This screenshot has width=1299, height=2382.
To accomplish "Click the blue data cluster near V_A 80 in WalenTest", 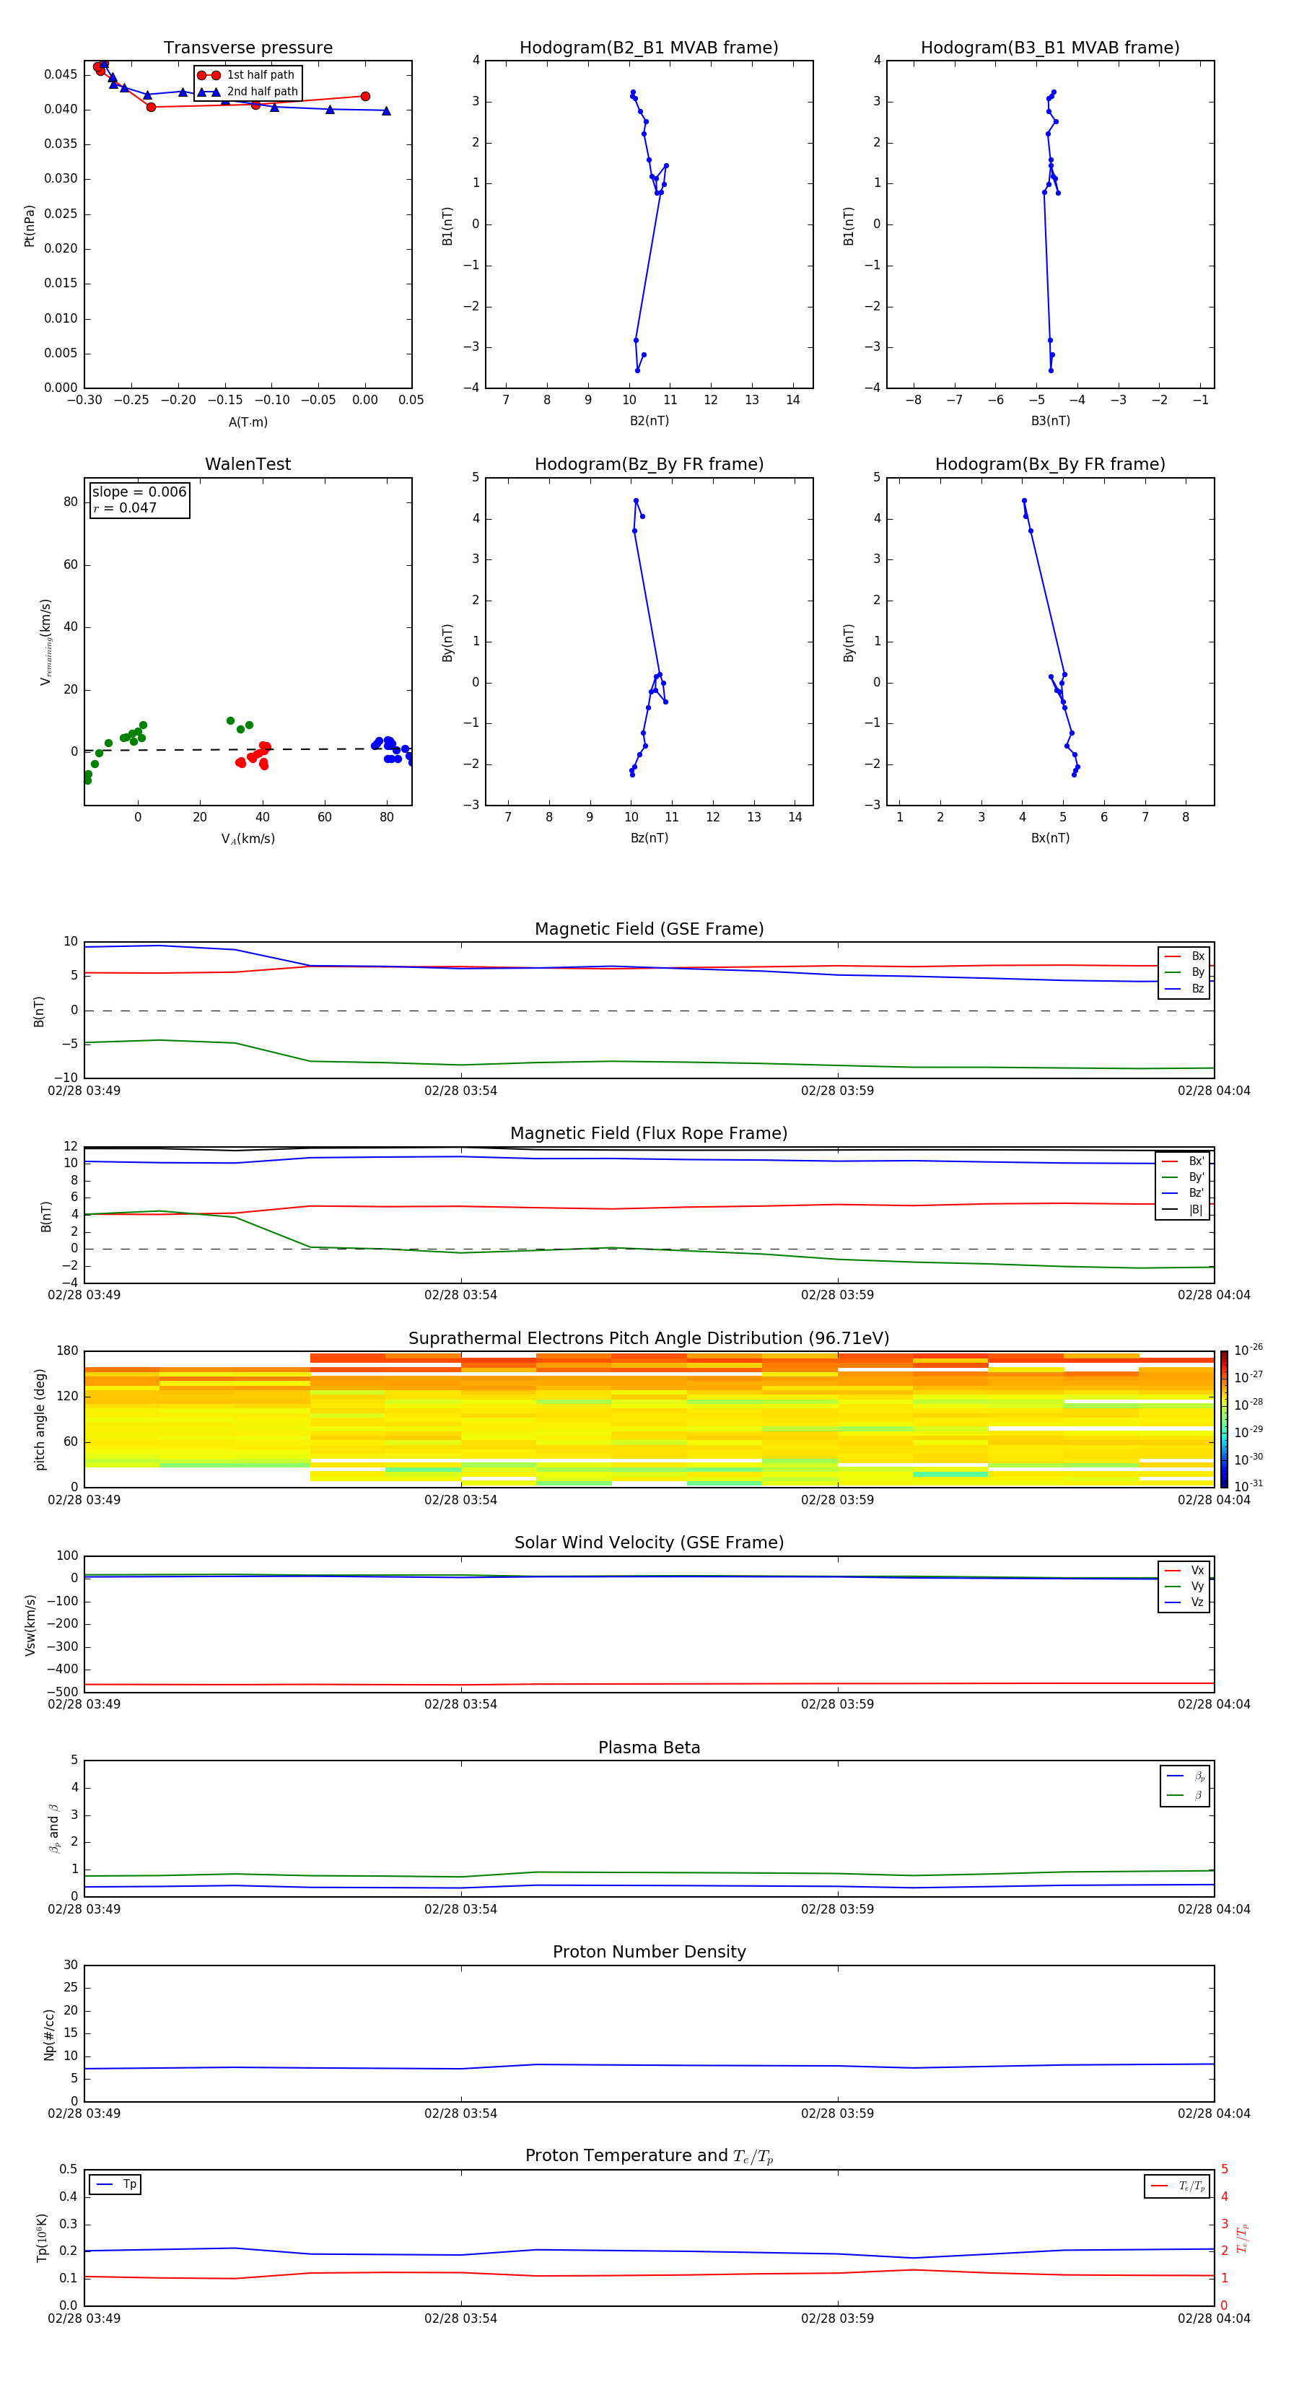I will click(x=392, y=750).
